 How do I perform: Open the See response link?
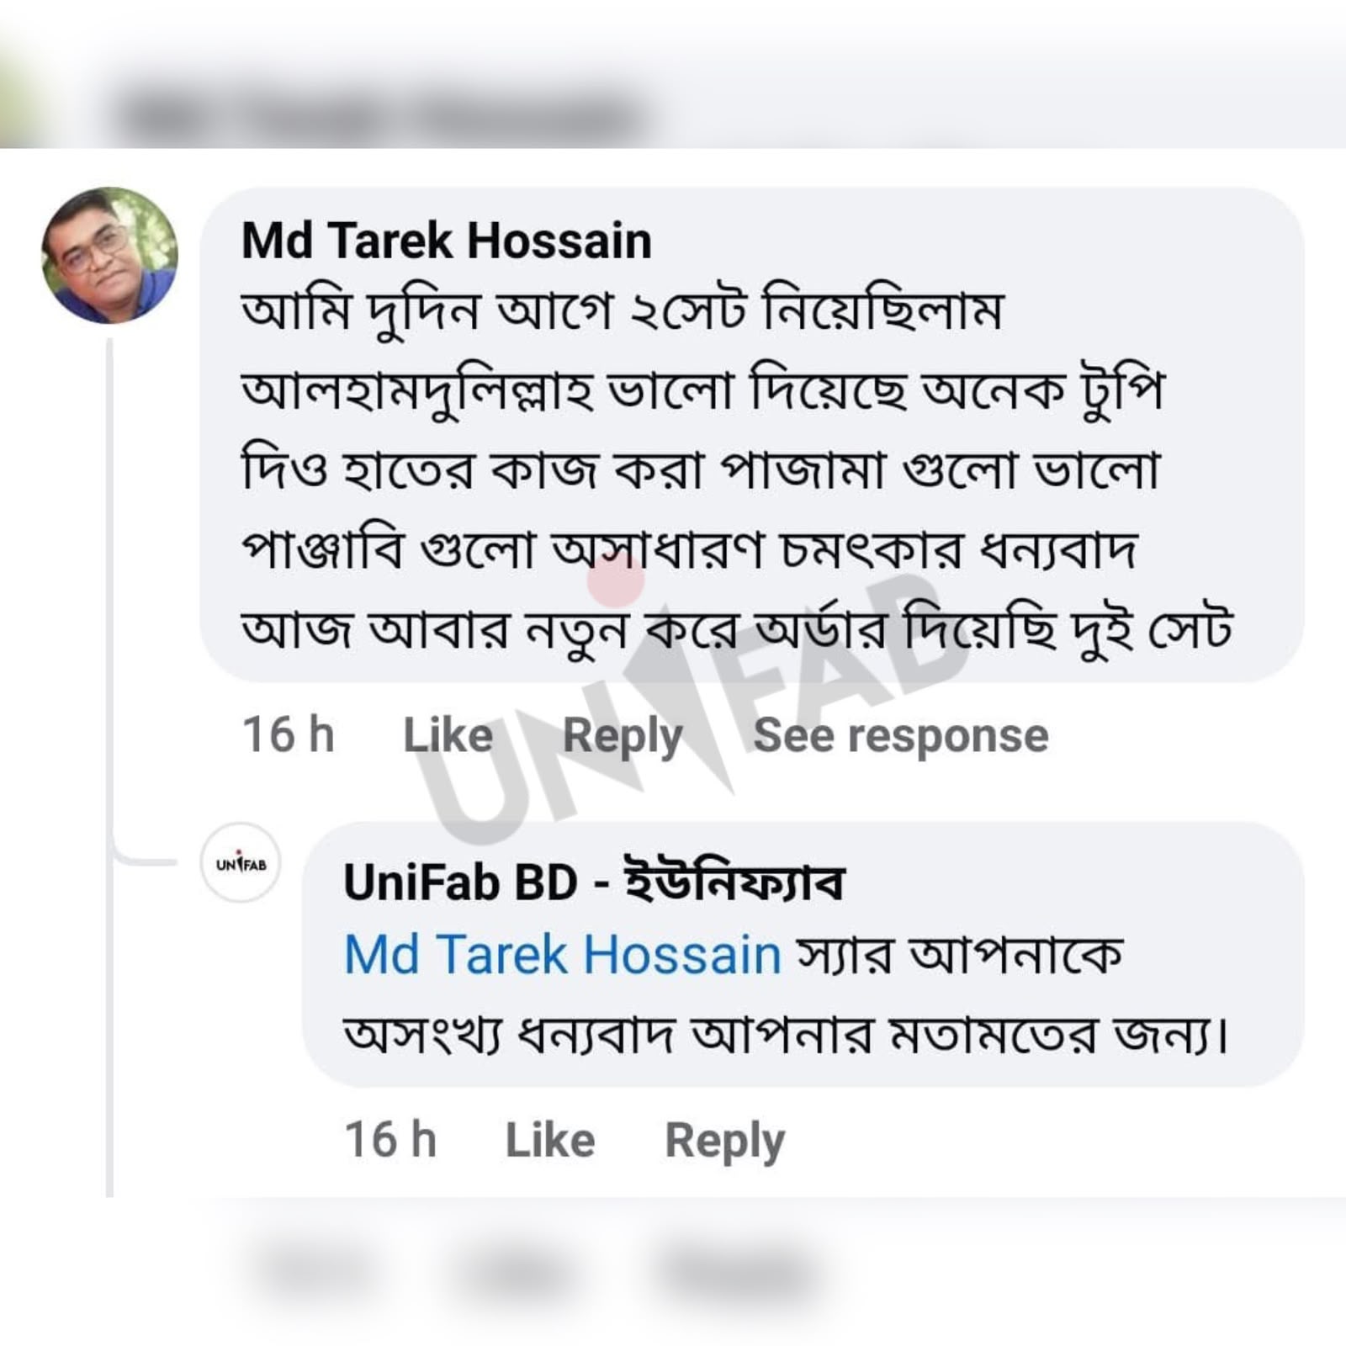(x=901, y=736)
